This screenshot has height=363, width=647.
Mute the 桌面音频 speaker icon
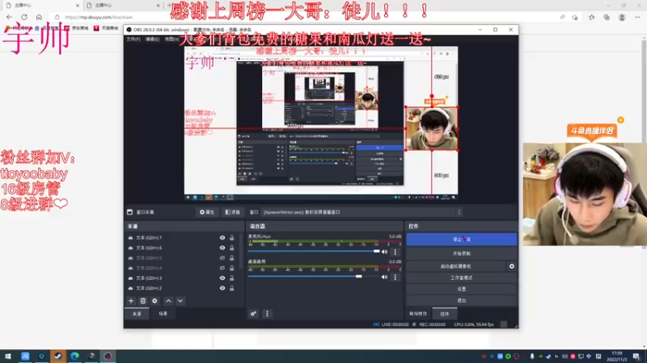point(385,277)
